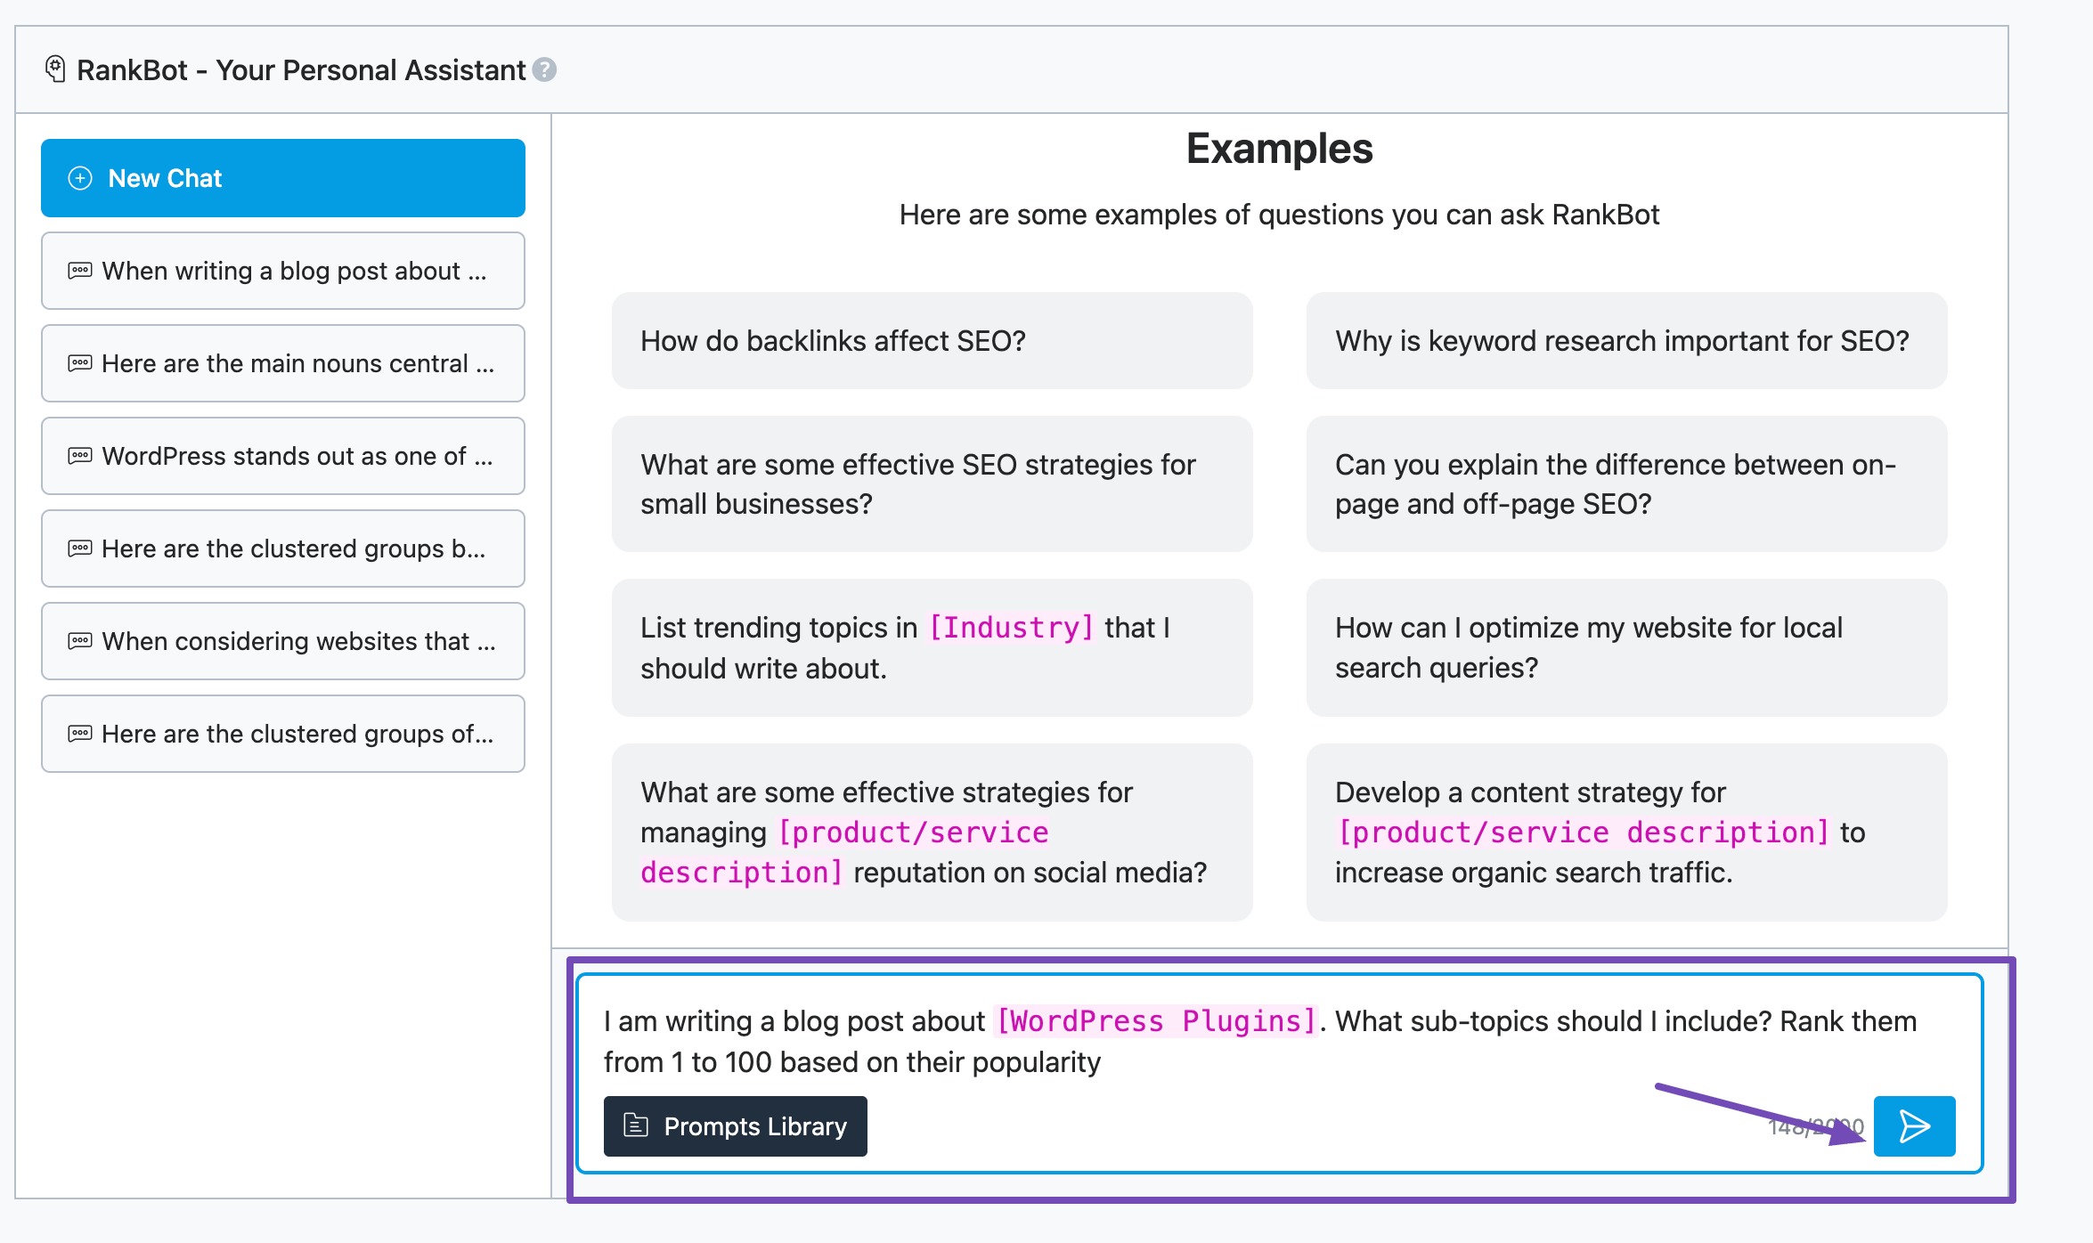The width and height of the screenshot is (2093, 1243).
Task: Click the plus icon in New Chat
Action: point(80,178)
